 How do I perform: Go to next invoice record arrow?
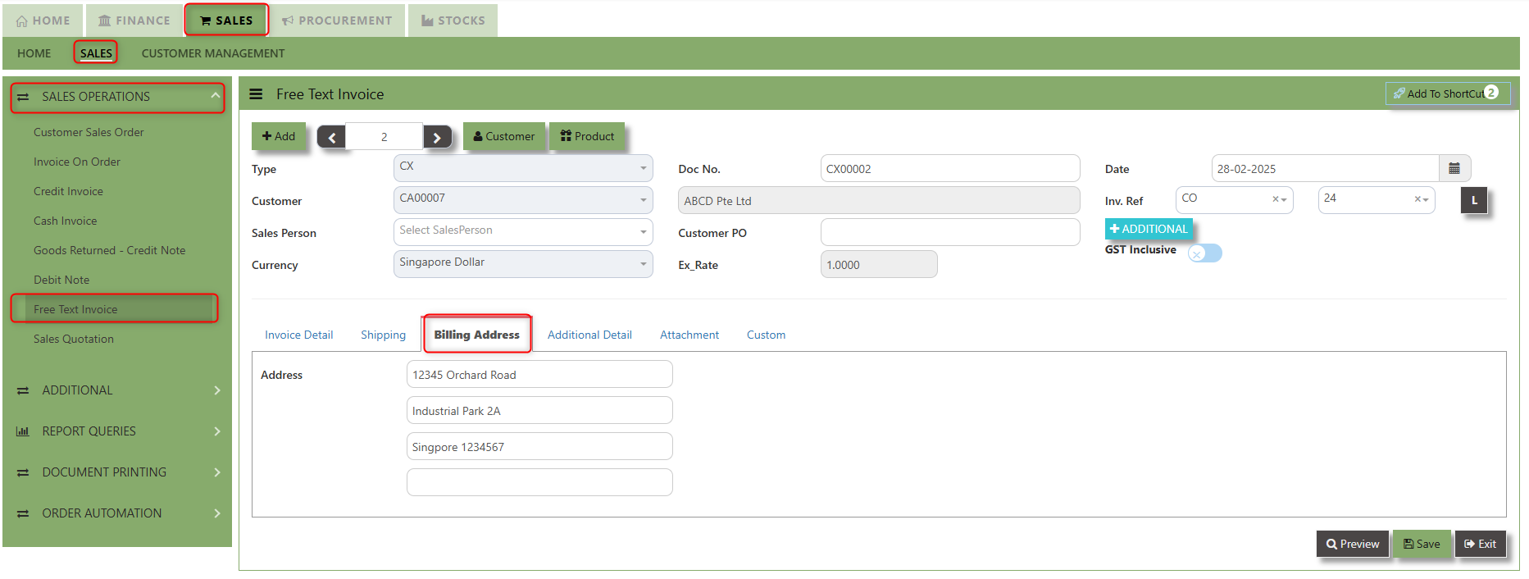pyautogui.click(x=437, y=137)
